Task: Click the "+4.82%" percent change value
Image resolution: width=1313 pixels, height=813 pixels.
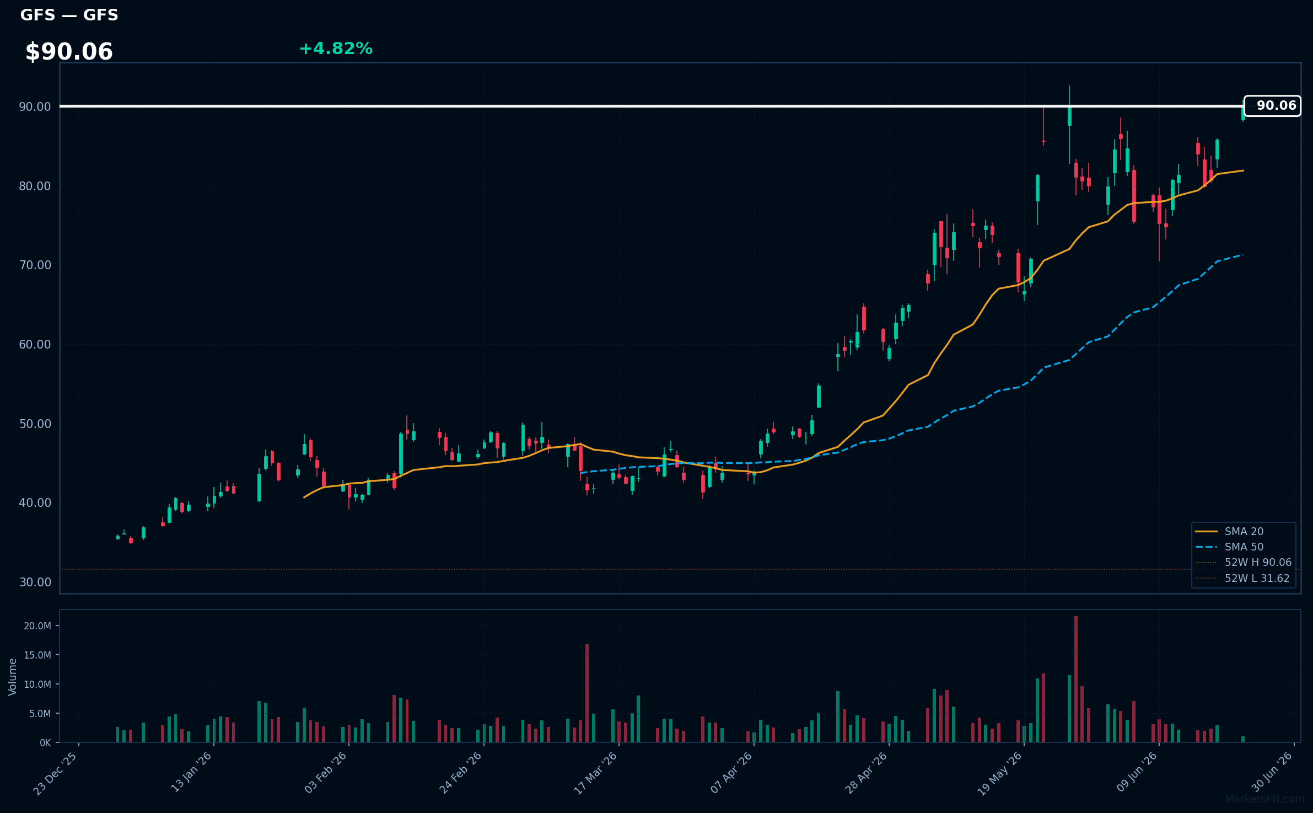Action: (336, 49)
